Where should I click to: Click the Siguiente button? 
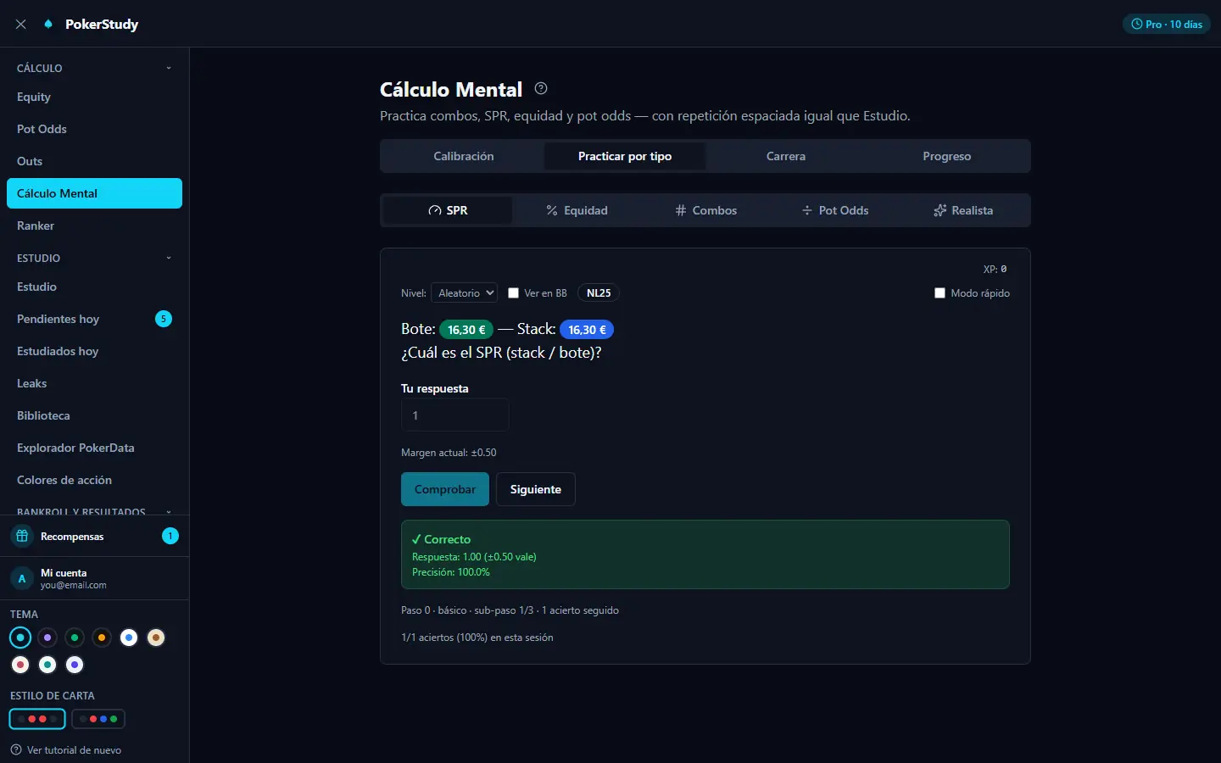[536, 489]
